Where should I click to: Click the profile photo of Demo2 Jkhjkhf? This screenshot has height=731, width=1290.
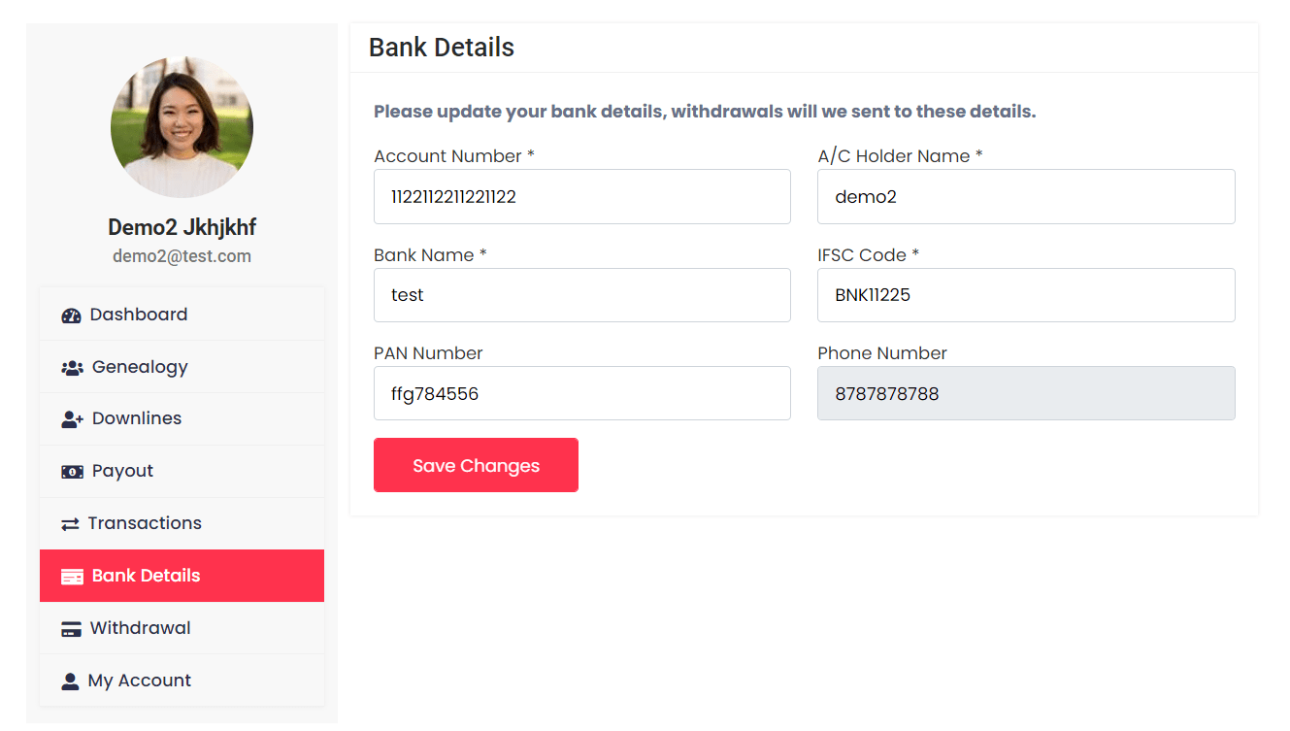click(182, 127)
